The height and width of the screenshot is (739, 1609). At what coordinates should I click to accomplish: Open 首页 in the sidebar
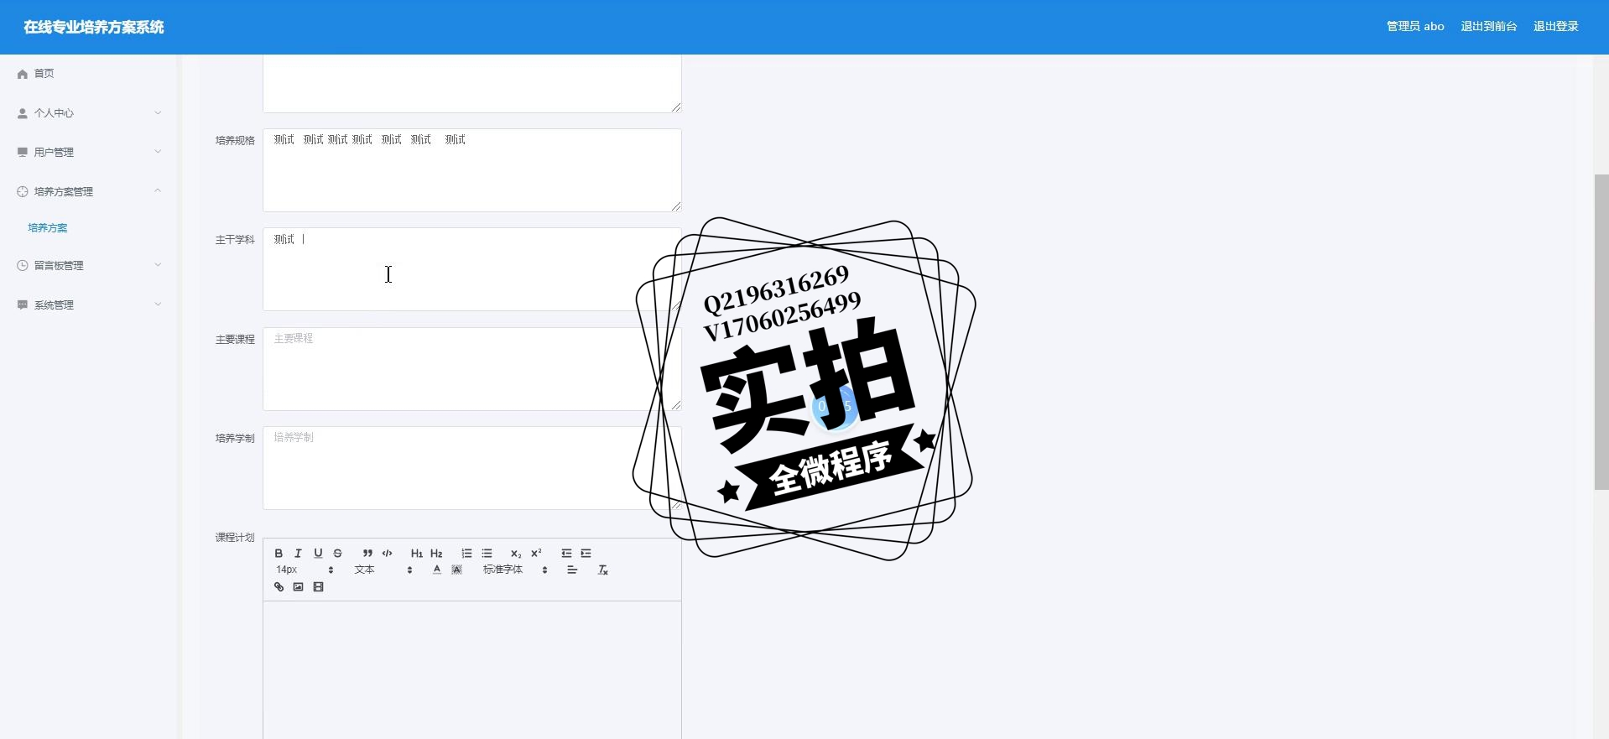88,74
